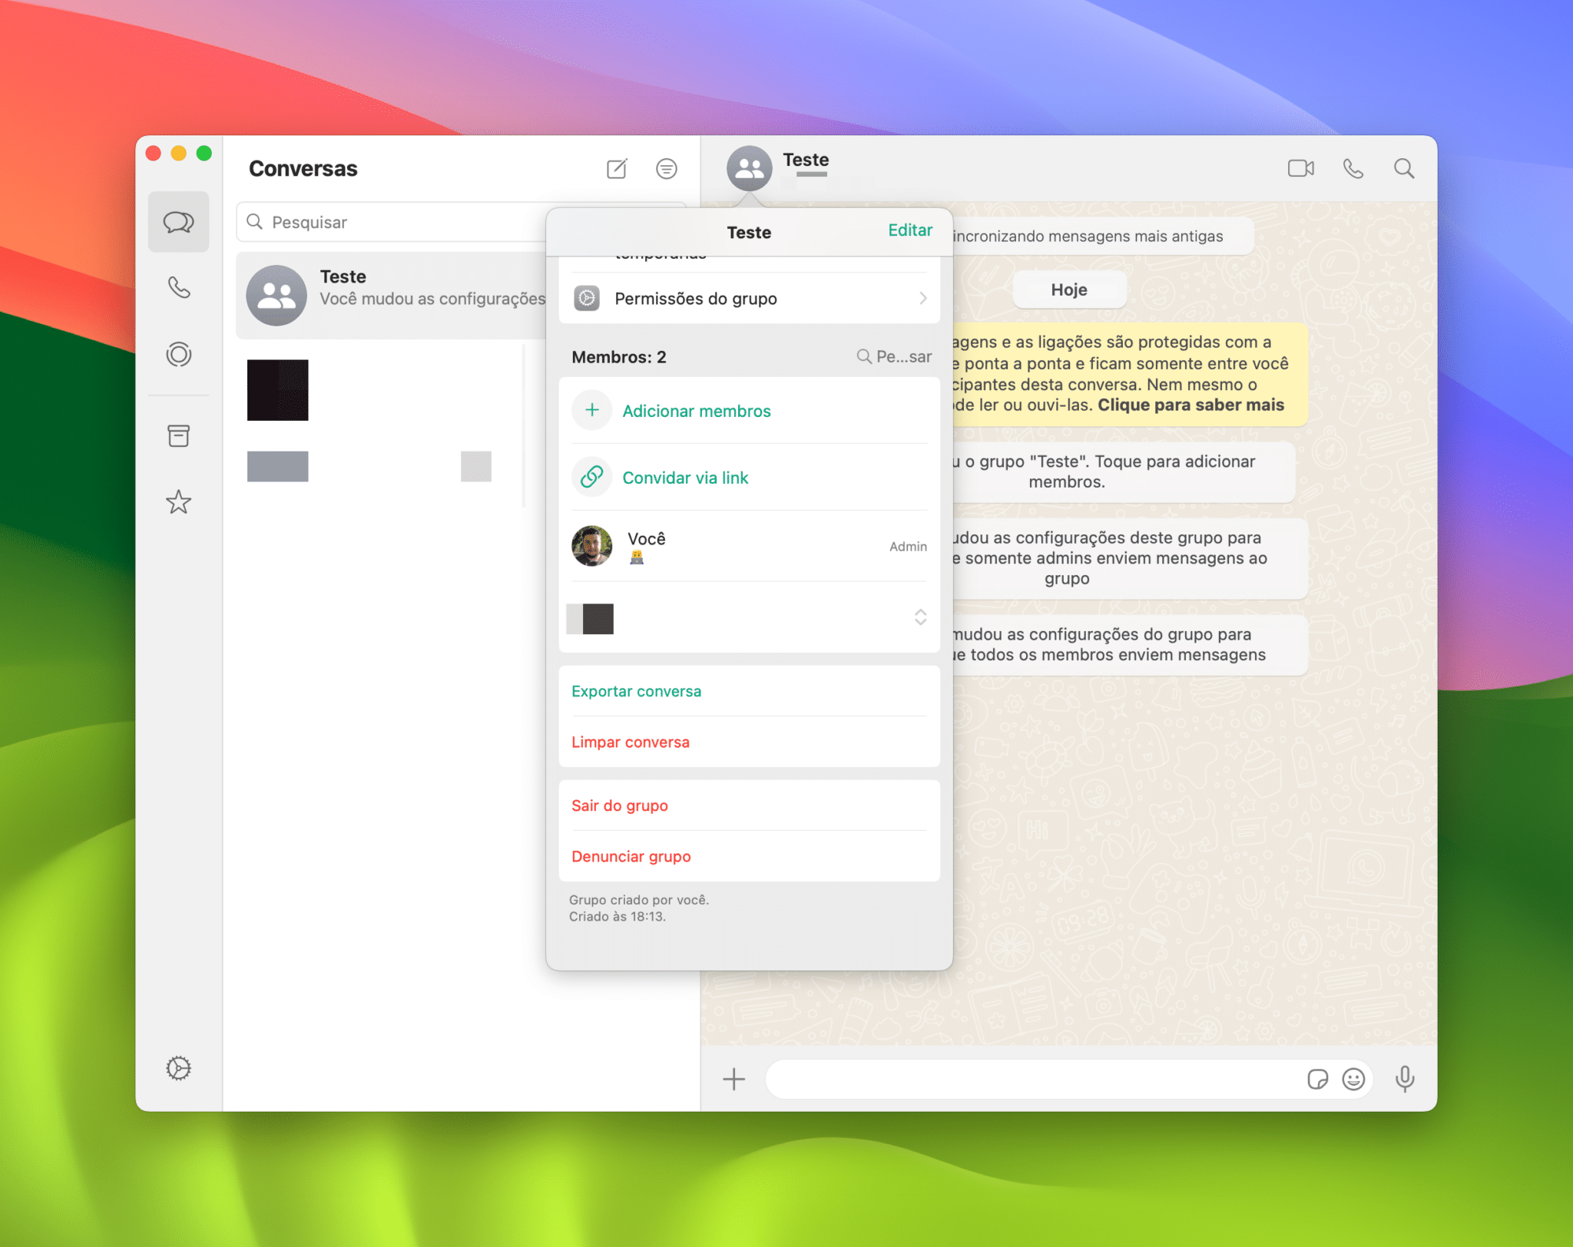Click Exportar conversa

(x=636, y=691)
